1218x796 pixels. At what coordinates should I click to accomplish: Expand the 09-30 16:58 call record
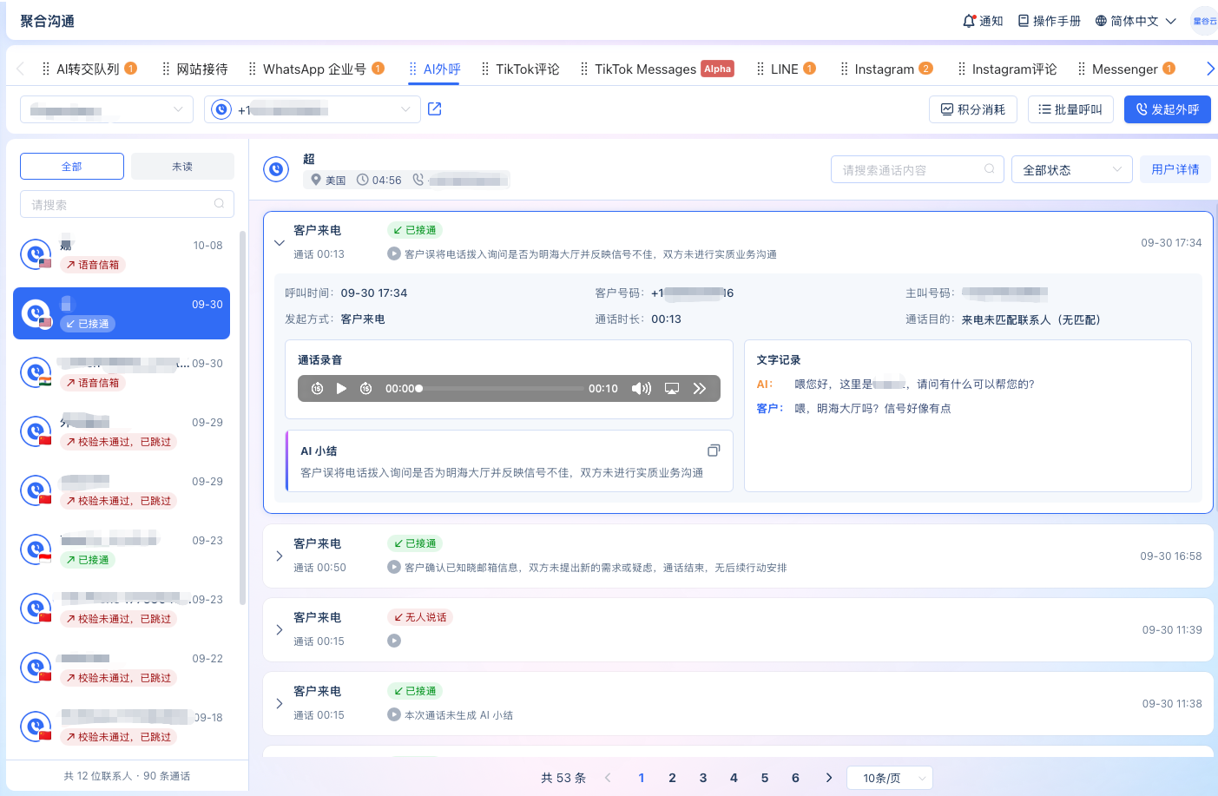[280, 556]
